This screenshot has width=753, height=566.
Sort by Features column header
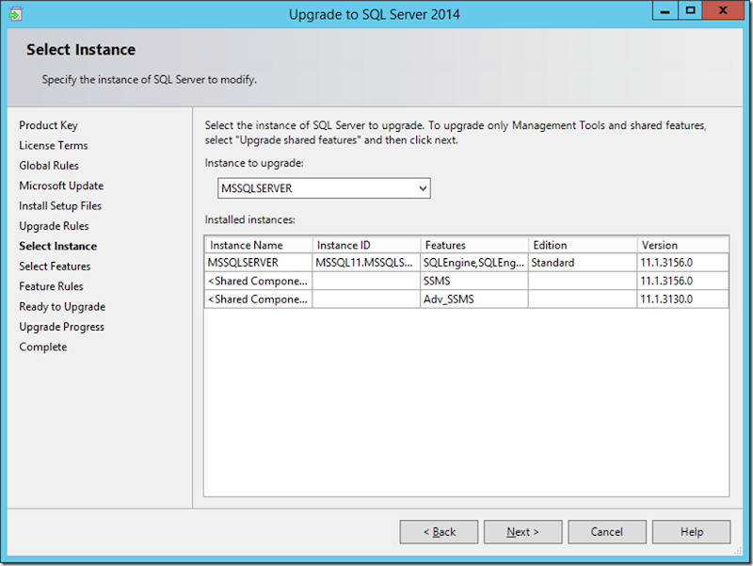point(474,245)
